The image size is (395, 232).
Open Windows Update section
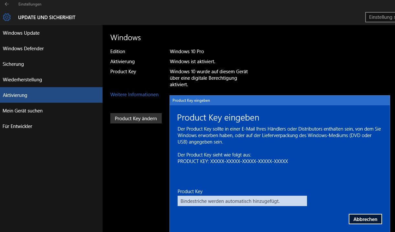(x=51, y=33)
